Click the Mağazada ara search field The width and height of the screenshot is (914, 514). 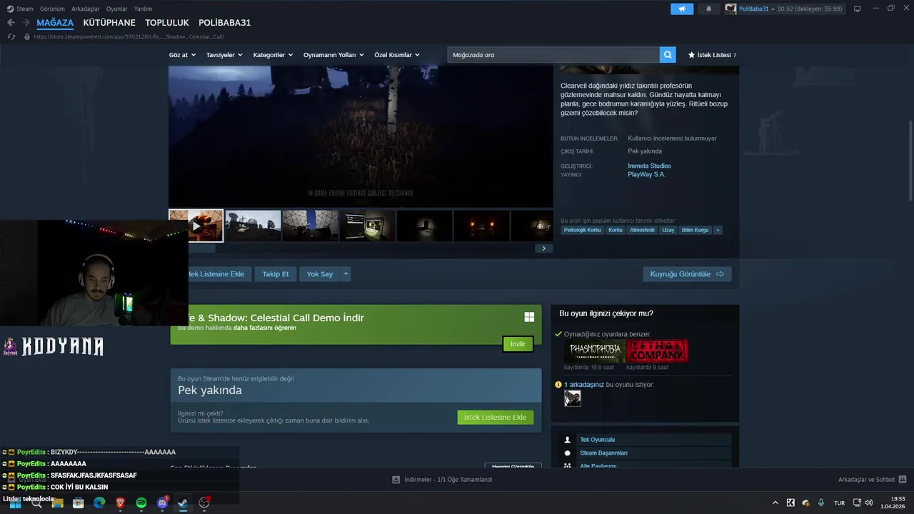pos(553,55)
